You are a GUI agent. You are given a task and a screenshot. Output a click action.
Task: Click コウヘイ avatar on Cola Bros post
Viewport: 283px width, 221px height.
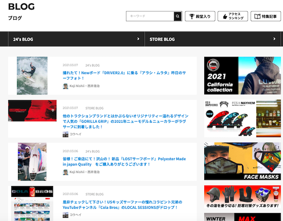coord(66,215)
